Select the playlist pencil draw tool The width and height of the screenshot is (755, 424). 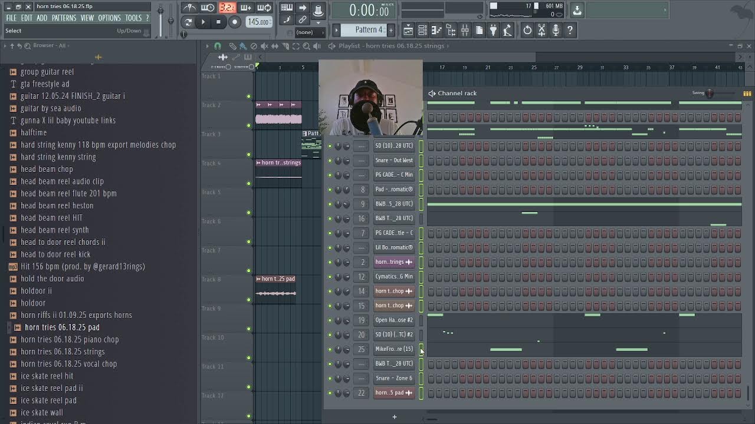232,46
